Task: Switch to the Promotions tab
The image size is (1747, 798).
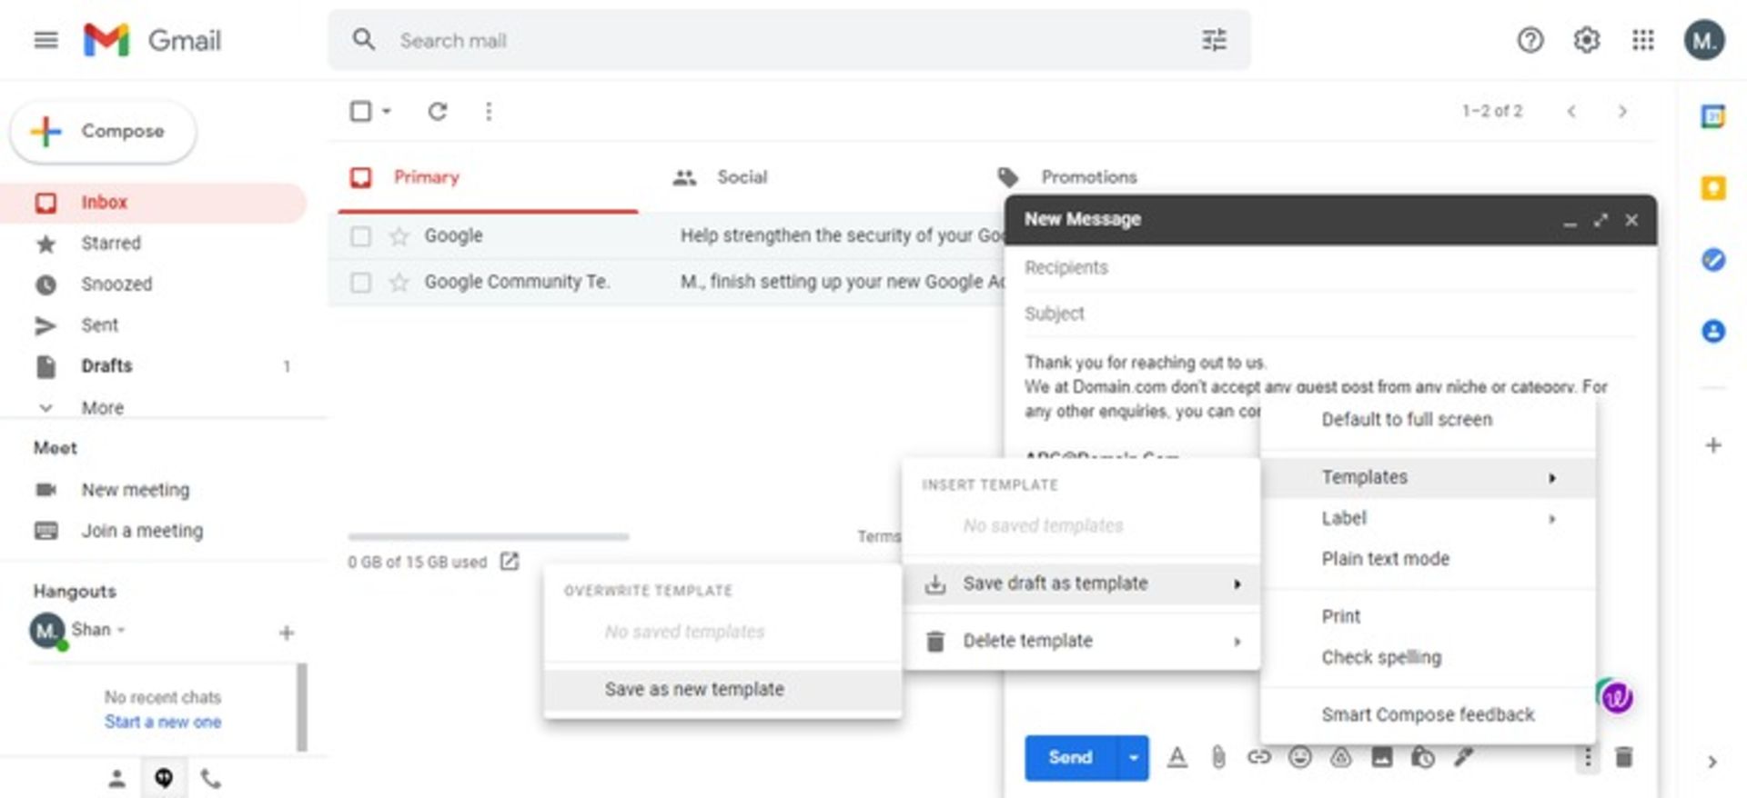Action: (1088, 177)
